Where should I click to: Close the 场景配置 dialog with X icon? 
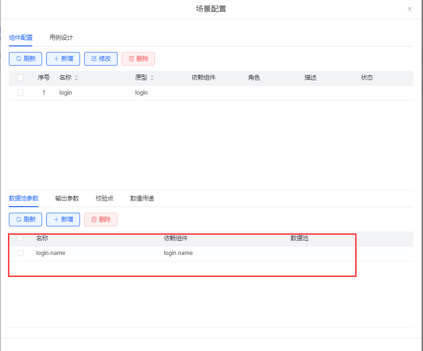click(409, 9)
